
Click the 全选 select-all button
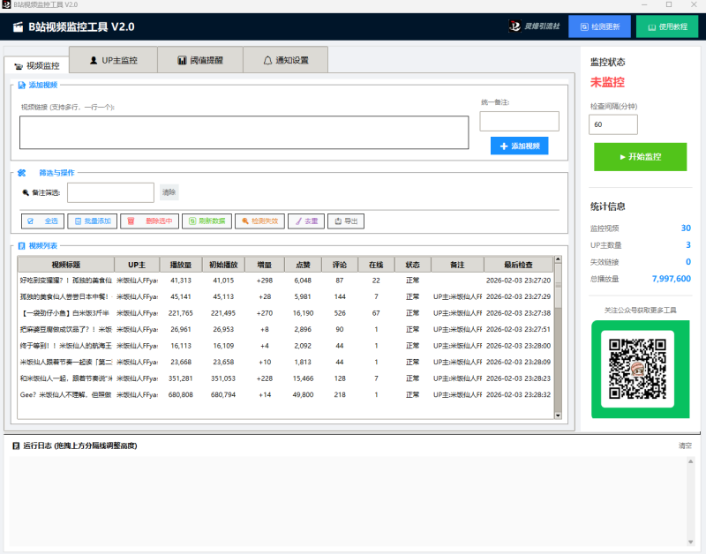[43, 221]
